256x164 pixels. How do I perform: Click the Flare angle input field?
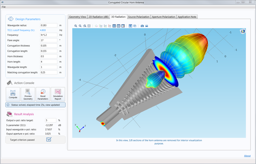click(49, 40)
